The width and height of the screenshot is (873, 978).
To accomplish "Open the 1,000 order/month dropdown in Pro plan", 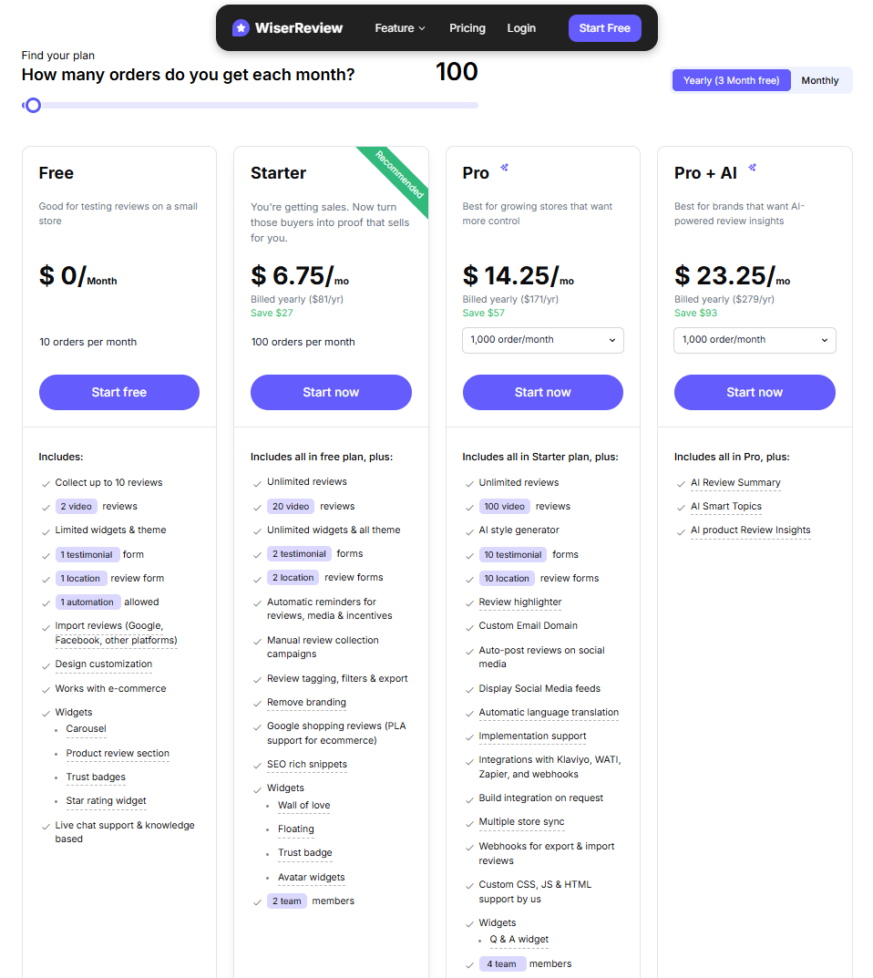I will pyautogui.click(x=542, y=339).
